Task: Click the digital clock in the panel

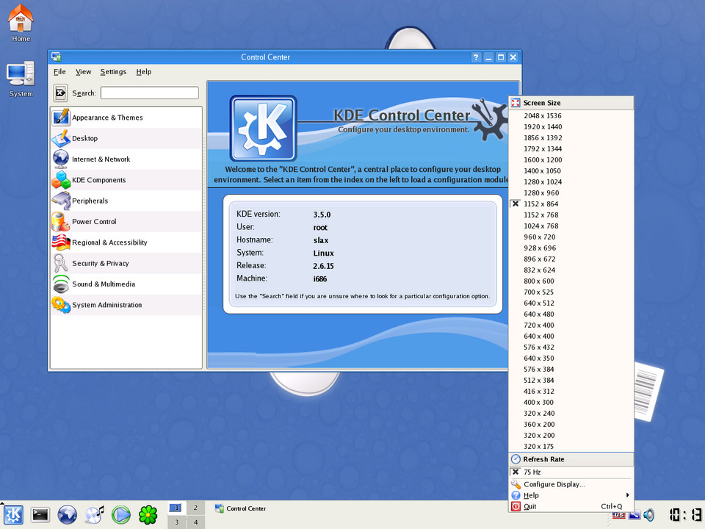Action: 684,514
